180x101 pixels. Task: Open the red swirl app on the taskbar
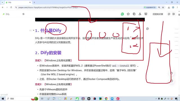pyautogui.click(x=118, y=98)
